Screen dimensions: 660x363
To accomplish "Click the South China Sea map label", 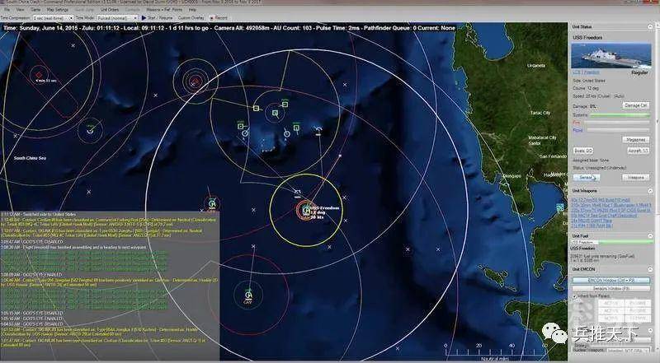I will click(x=30, y=158).
